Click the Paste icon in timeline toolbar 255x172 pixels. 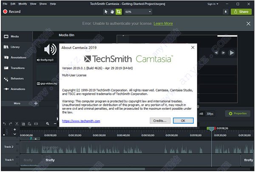point(29,124)
